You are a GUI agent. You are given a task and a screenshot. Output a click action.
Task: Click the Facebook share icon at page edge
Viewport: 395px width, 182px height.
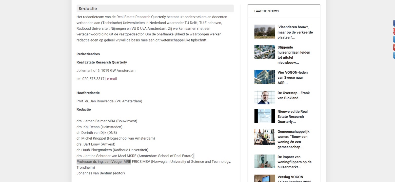tap(394, 23)
